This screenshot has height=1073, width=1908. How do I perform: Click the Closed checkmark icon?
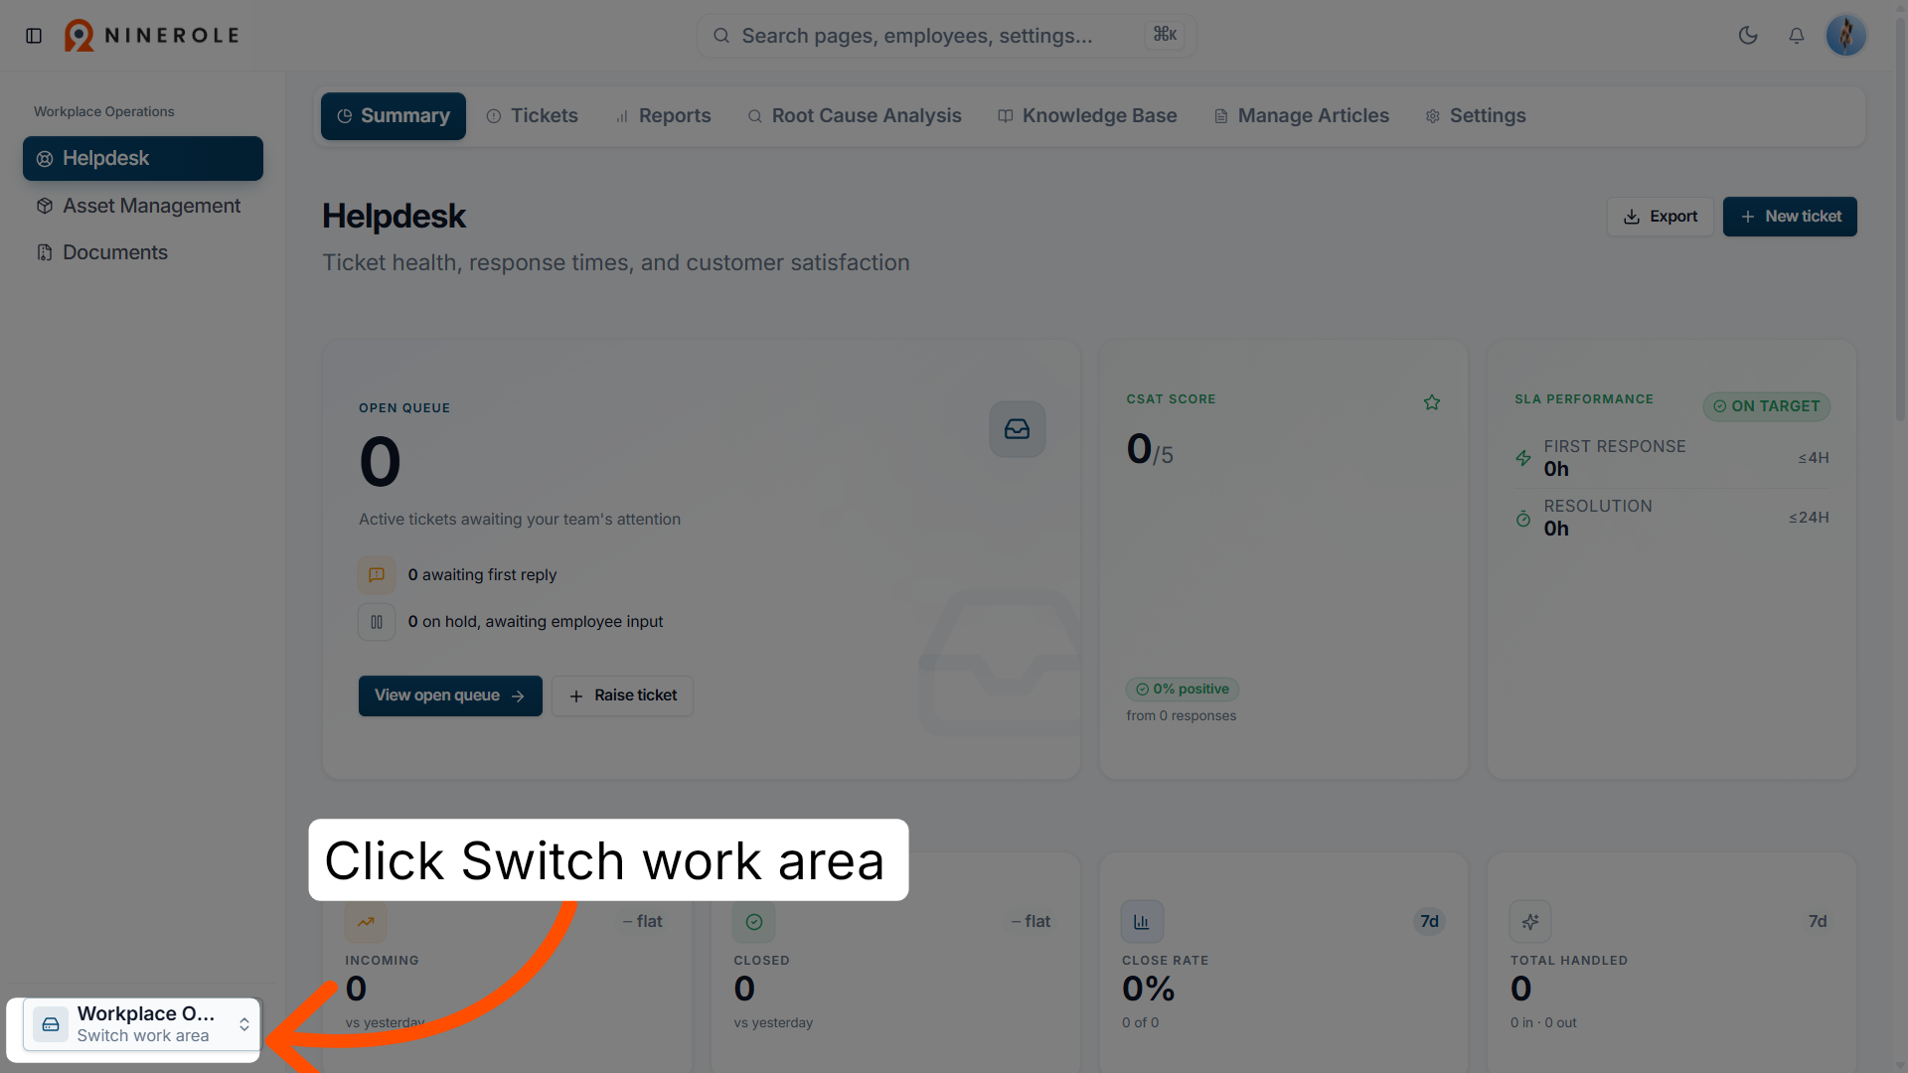754,922
